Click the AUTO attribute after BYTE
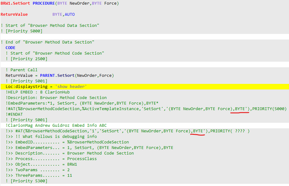289x186 pixels. (x=70, y=14)
